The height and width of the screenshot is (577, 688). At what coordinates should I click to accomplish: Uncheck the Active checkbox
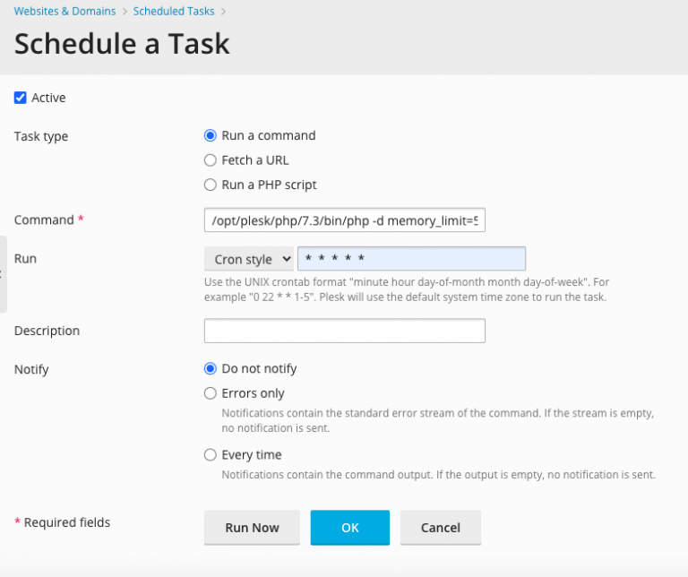[x=21, y=98]
